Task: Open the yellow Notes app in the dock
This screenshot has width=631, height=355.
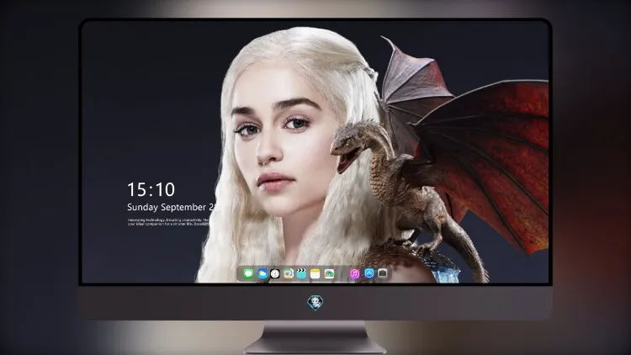Action: [x=315, y=274]
